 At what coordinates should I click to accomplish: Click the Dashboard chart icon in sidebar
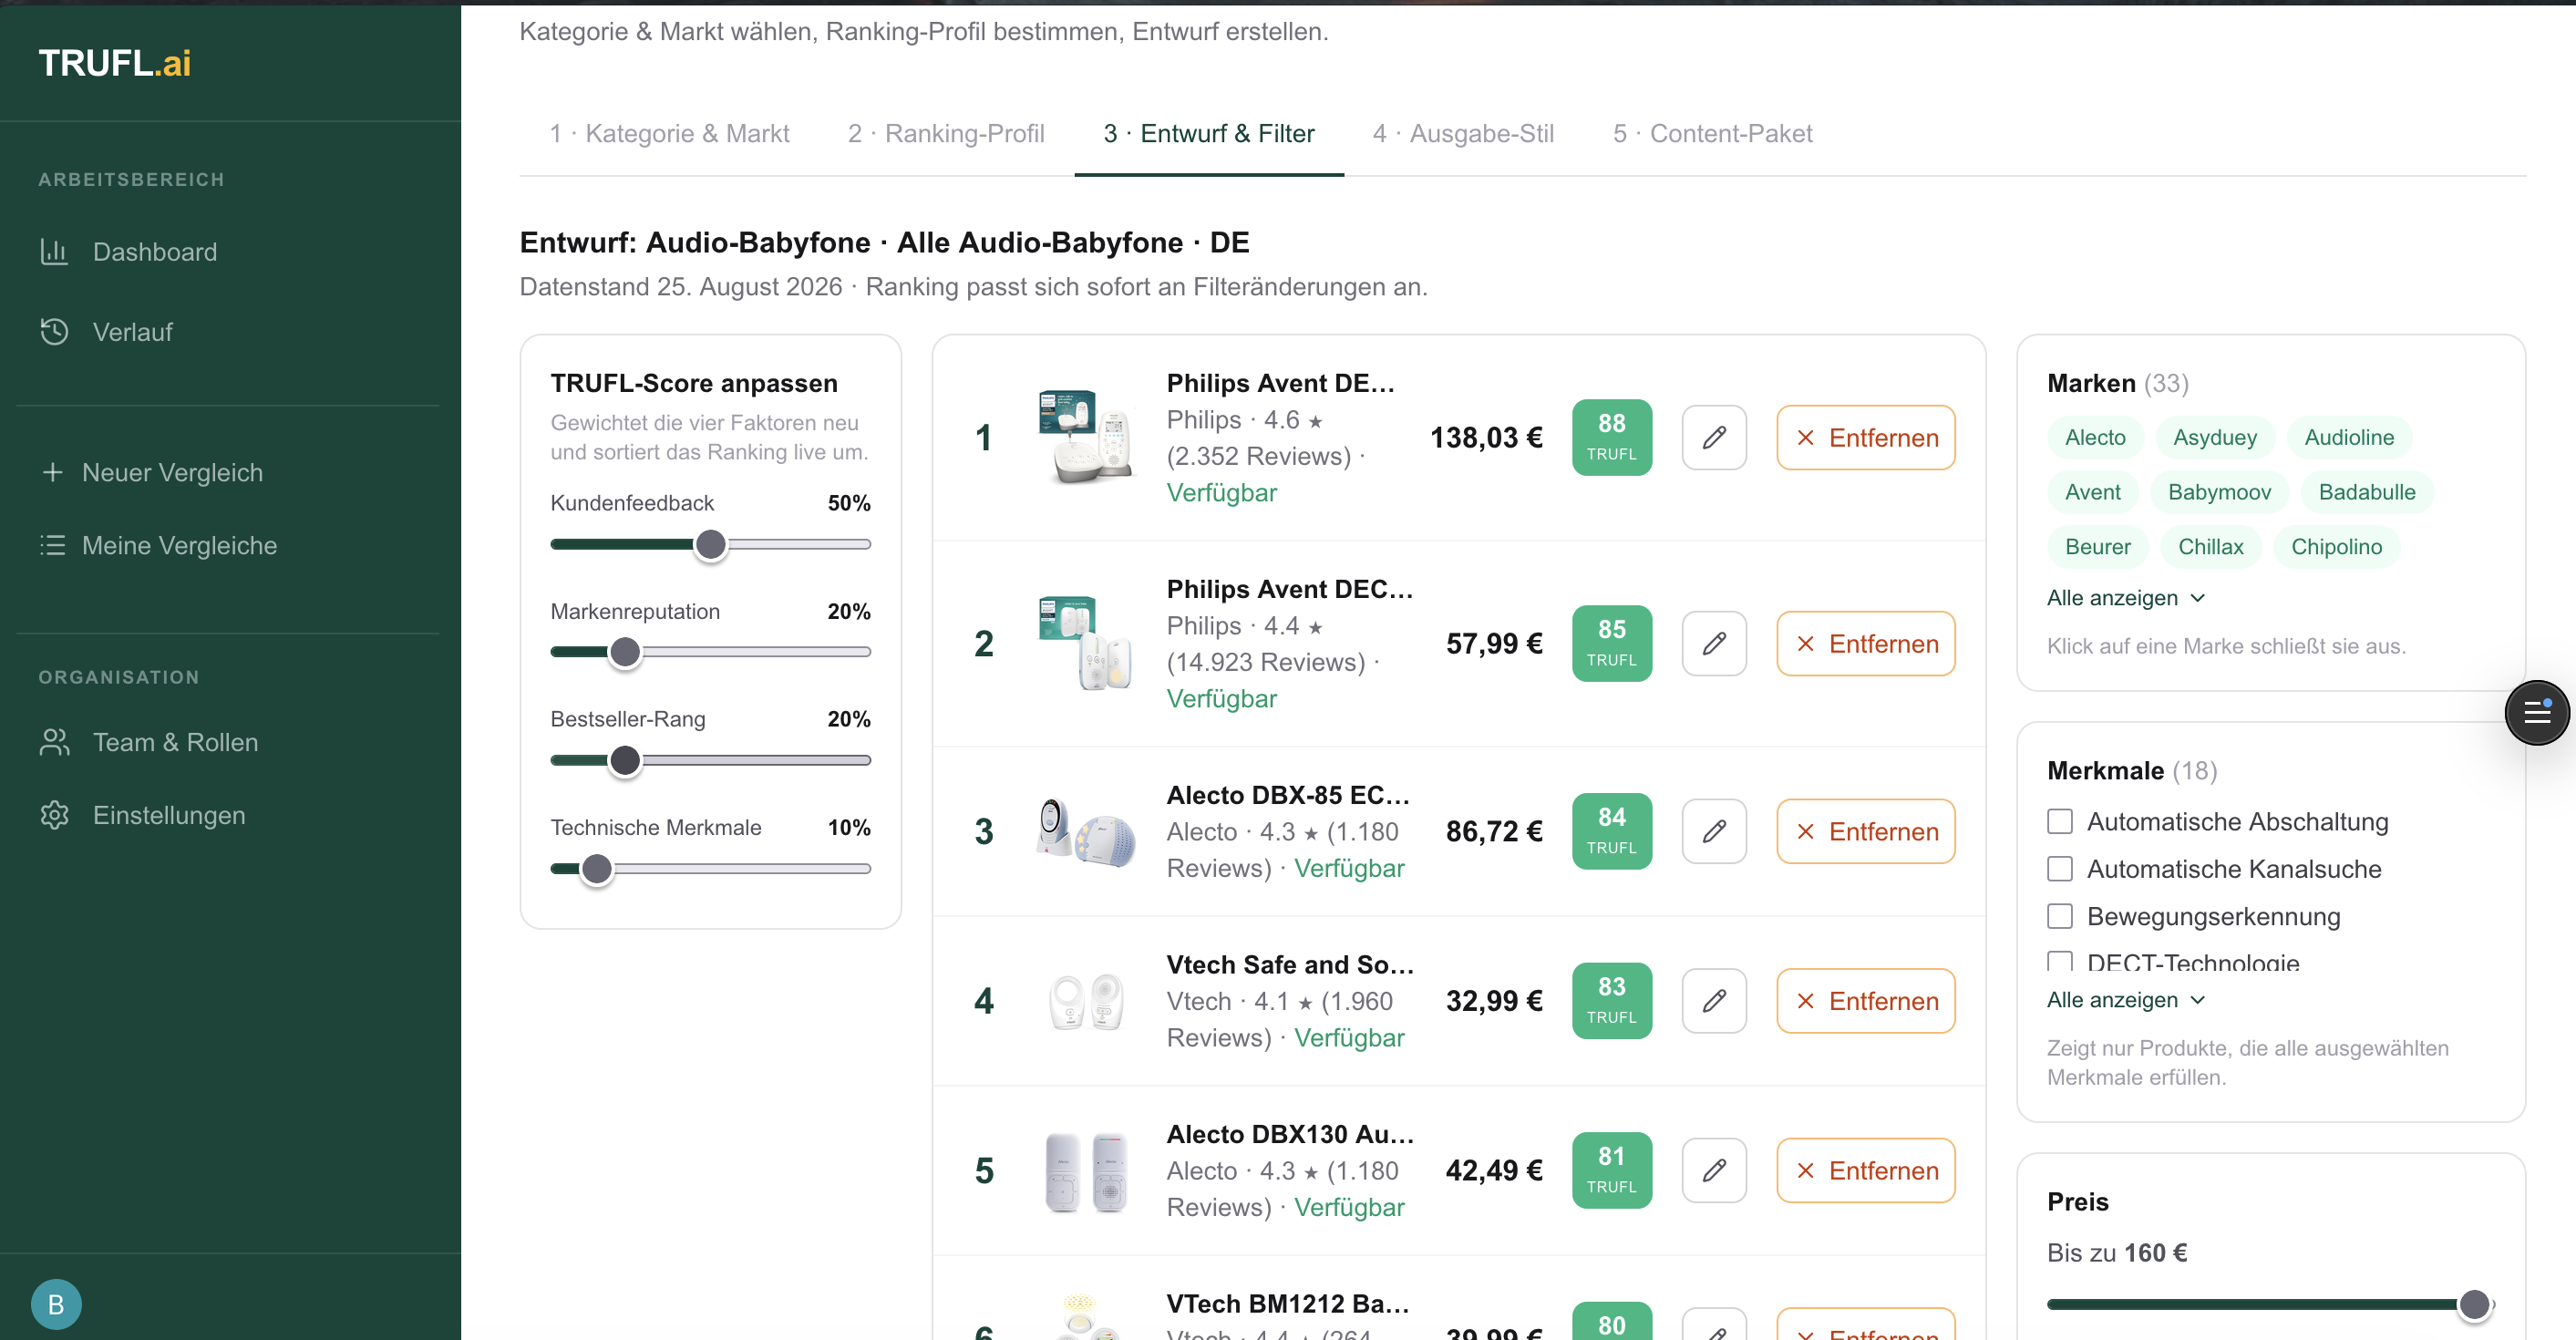pos(54,251)
